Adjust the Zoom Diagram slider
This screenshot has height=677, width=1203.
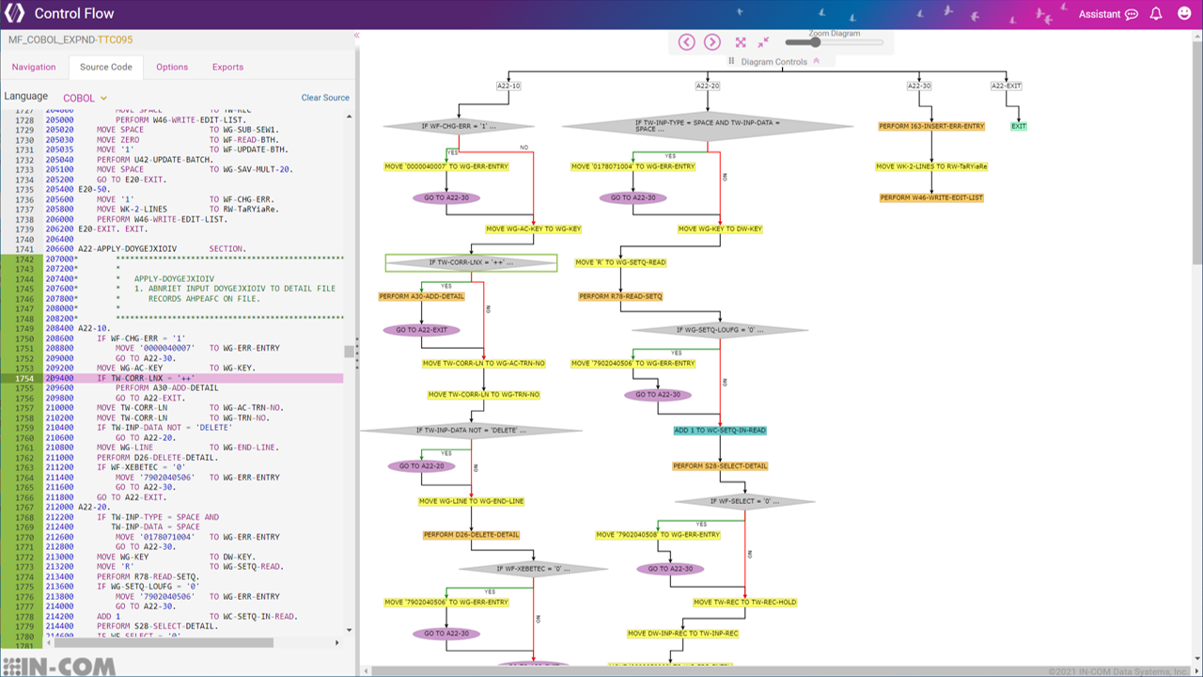click(818, 41)
